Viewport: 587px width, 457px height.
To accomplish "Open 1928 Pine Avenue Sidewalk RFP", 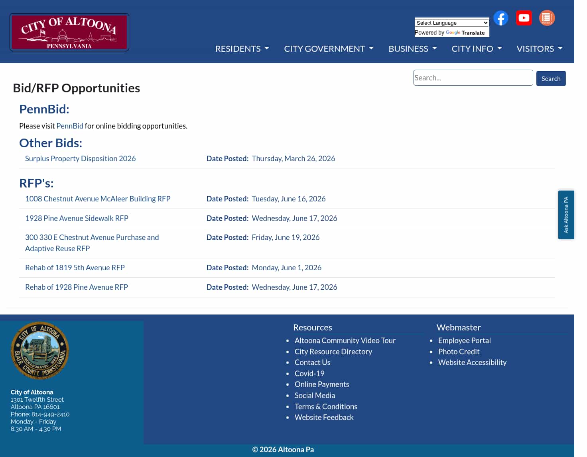I will coord(77,218).
